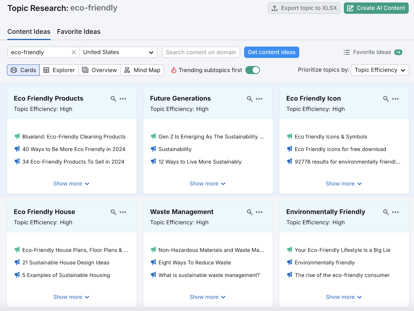Toggle Trending subtopics first switch
414x311 pixels.
click(x=252, y=70)
